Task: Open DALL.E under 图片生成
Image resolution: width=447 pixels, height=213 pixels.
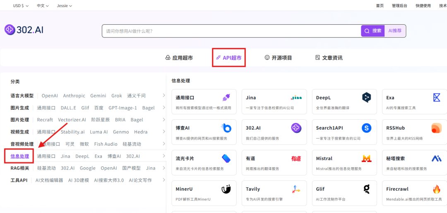Action: pos(68,108)
